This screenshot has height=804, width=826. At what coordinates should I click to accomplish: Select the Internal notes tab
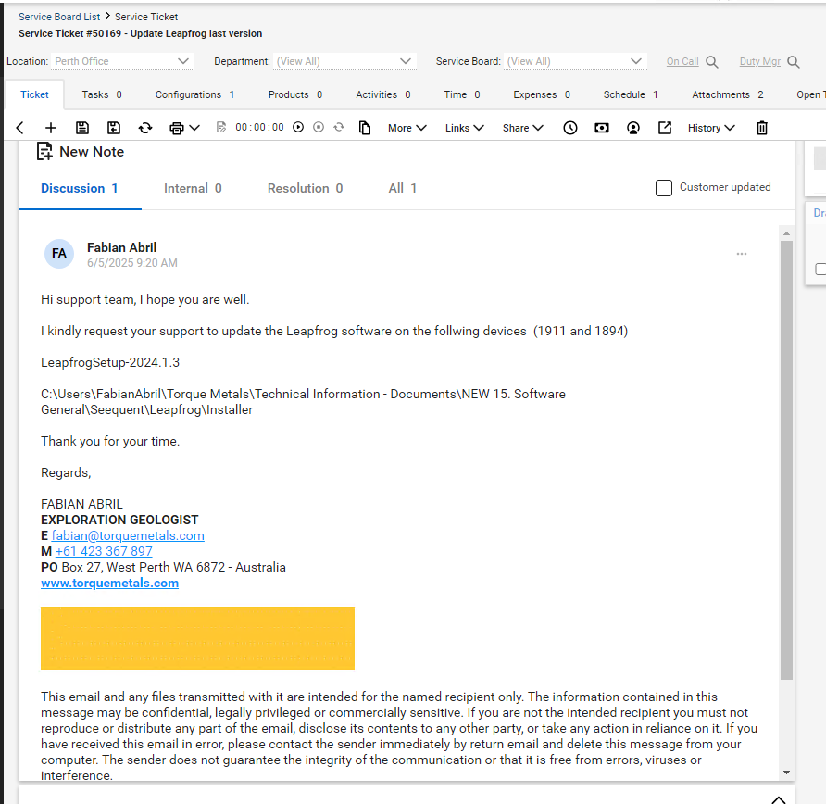click(x=193, y=189)
